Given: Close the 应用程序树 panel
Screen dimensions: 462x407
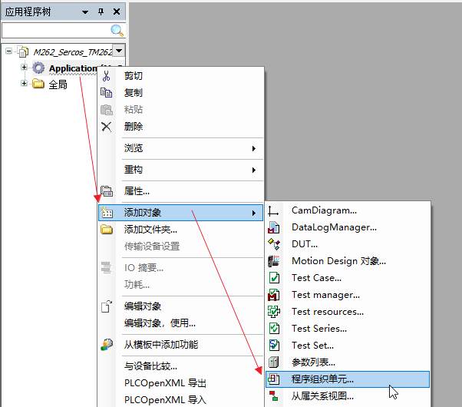Looking at the screenshot, I should (117, 12).
